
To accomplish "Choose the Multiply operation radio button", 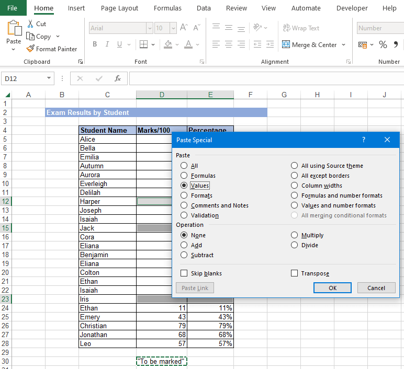I will [294, 235].
